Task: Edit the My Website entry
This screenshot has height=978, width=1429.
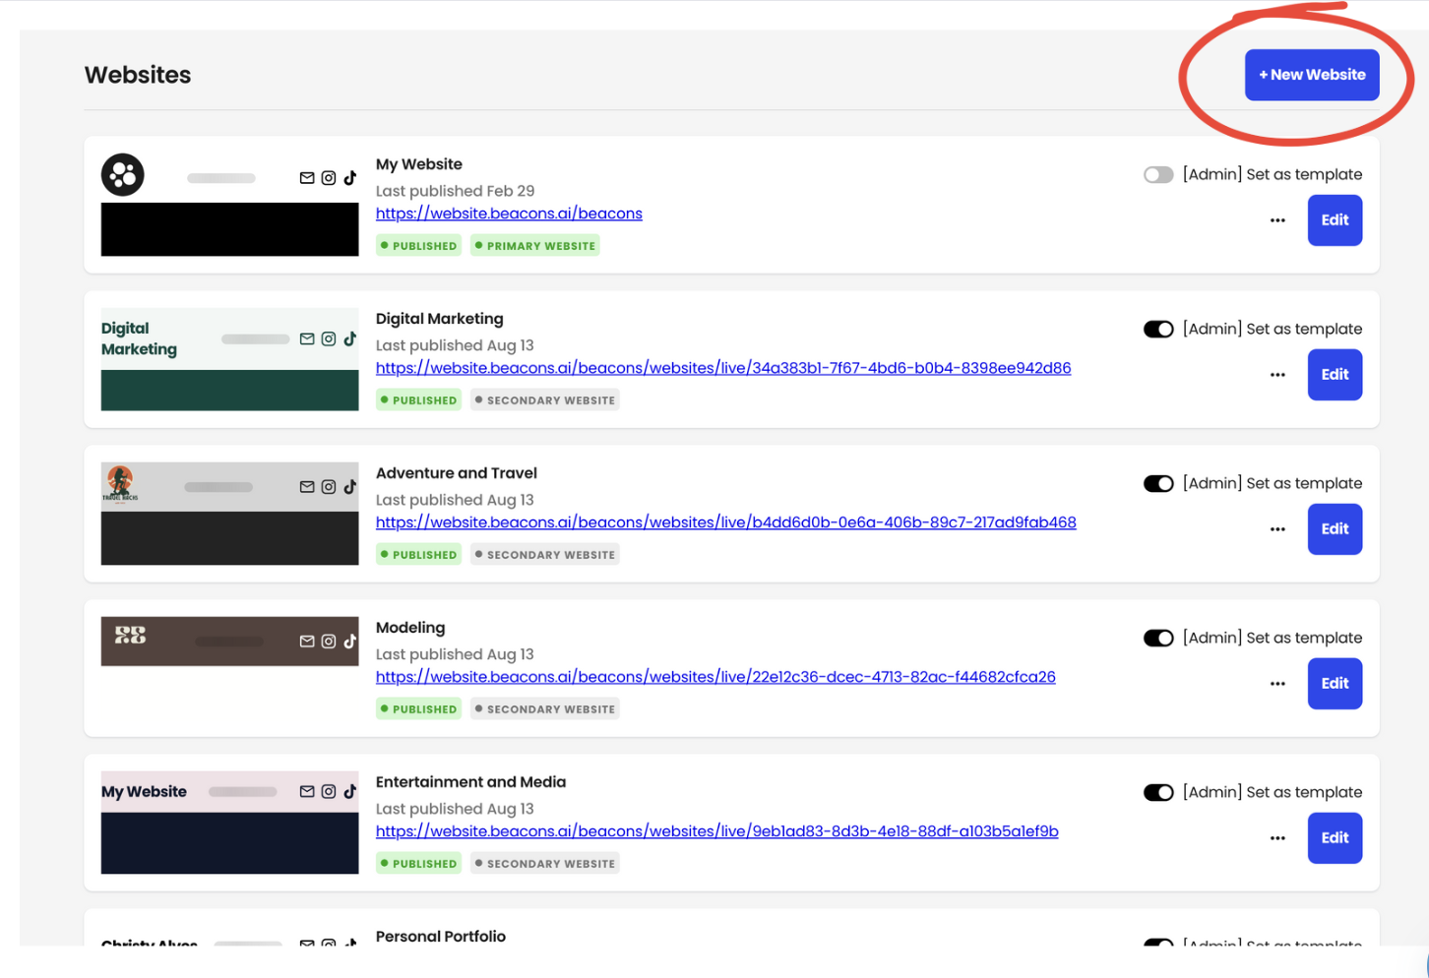Action: pyautogui.click(x=1335, y=220)
